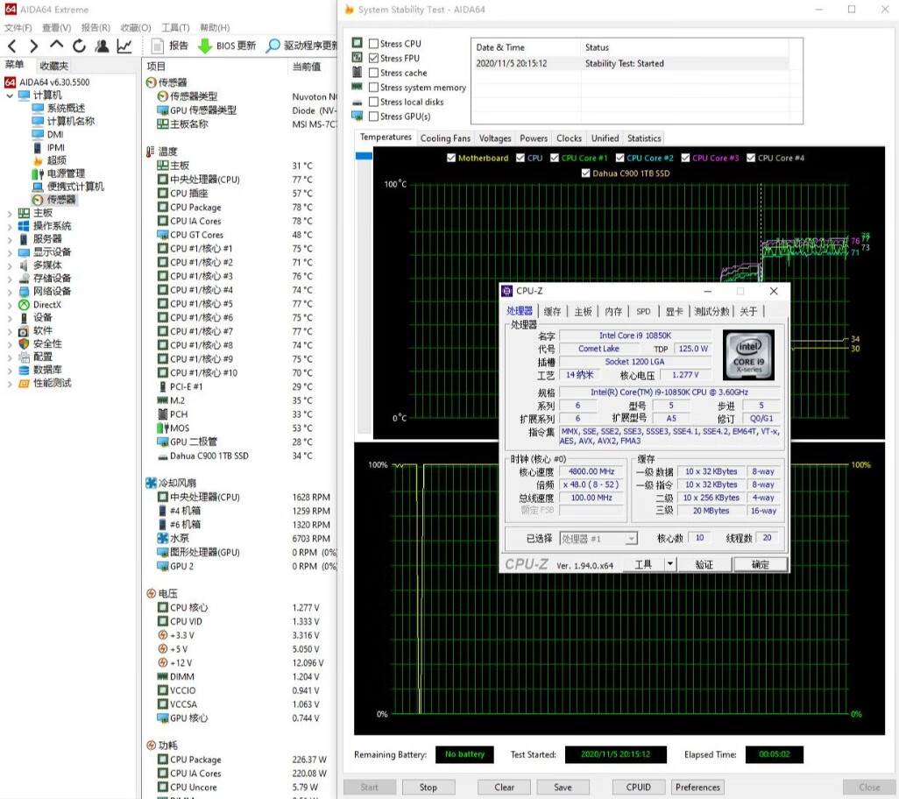
Task: Uncheck the Stress FPU checkbox
Action: point(374,58)
